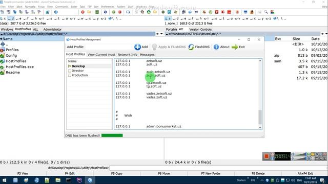Screen dimensions: 328x184
Task: Select the HostProfiles file without extension
Action: (16, 61)
